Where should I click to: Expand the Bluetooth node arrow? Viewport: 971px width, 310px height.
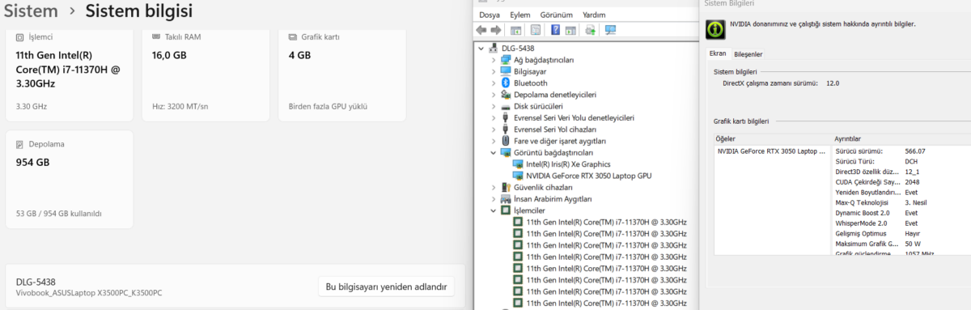[x=494, y=83]
